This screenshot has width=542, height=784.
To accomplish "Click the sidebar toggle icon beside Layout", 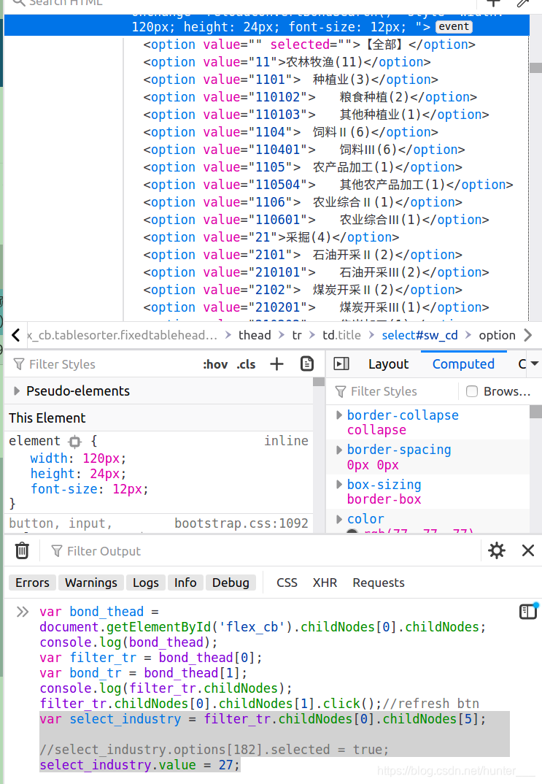I will click(x=341, y=364).
